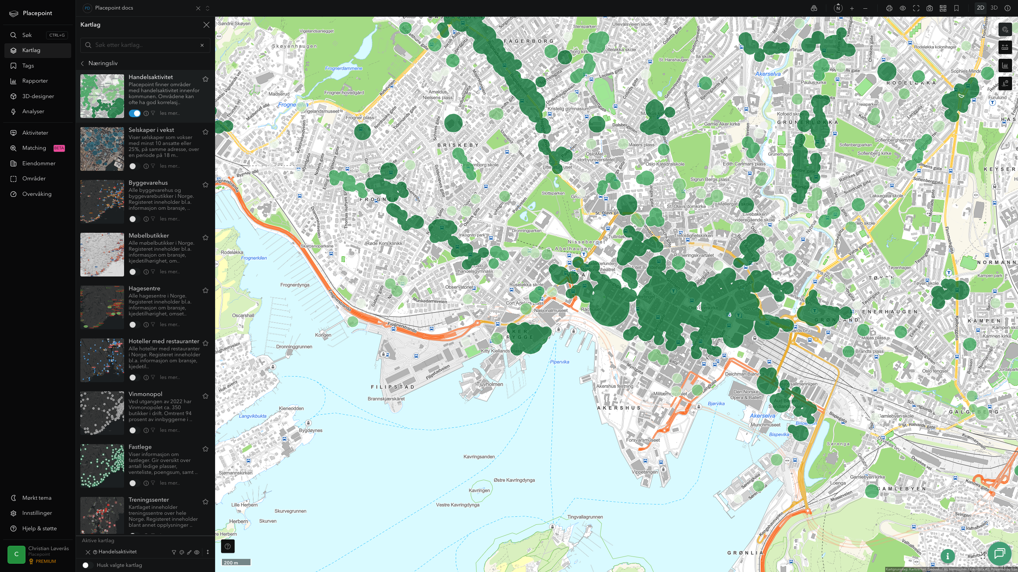The image size is (1018, 572).
Task: Open the filter icon on Handelsaktivitet card
Action: [x=153, y=114]
